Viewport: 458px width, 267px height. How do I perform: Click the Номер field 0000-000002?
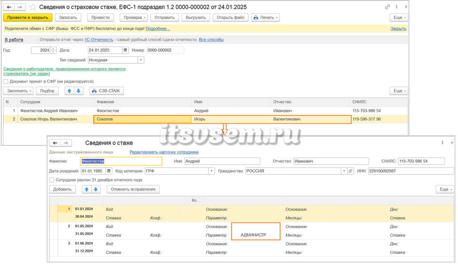coord(165,50)
